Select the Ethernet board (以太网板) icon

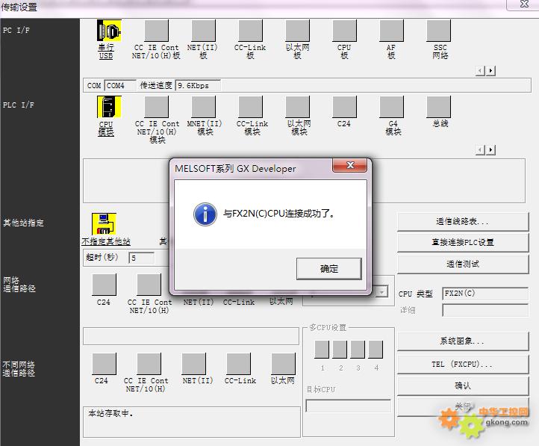tap(298, 31)
